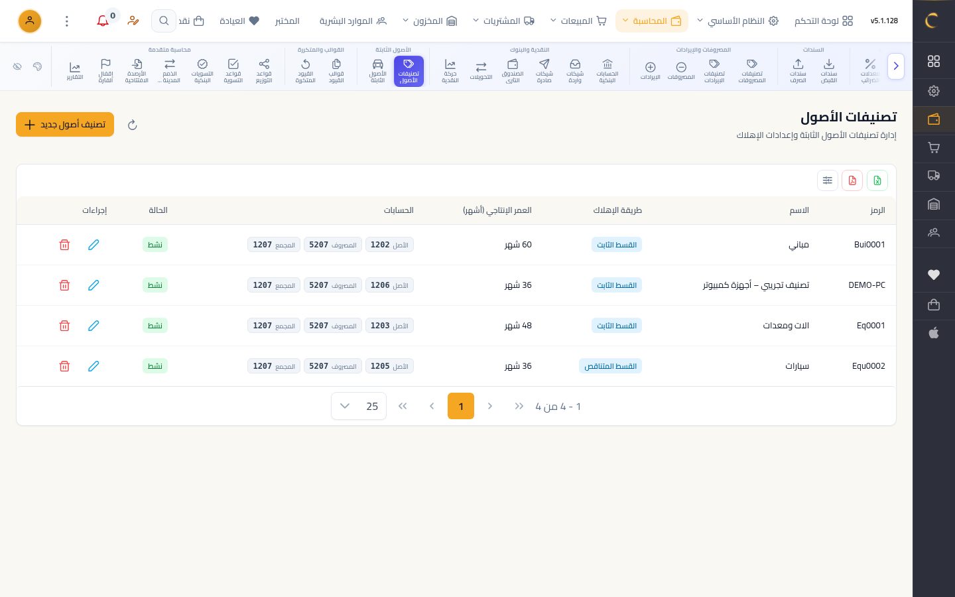Expand النظام الأساسي menu dropdown

(x=737, y=21)
